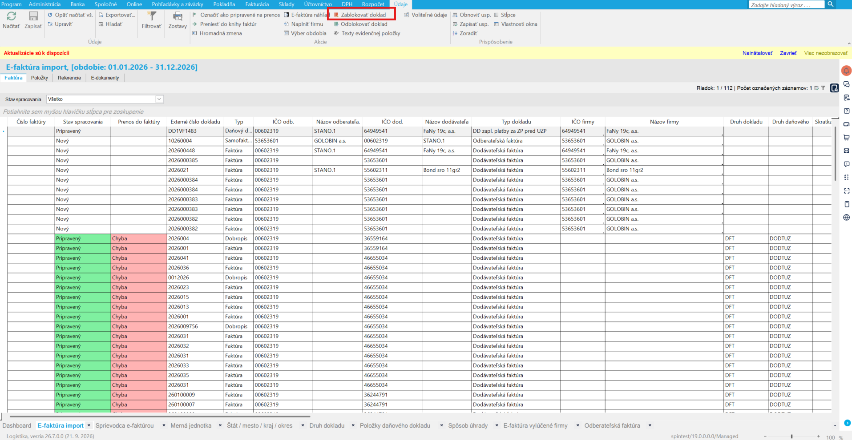
Task: Close the Sprievodca e-faktúrou tab
Action: [x=164, y=425]
